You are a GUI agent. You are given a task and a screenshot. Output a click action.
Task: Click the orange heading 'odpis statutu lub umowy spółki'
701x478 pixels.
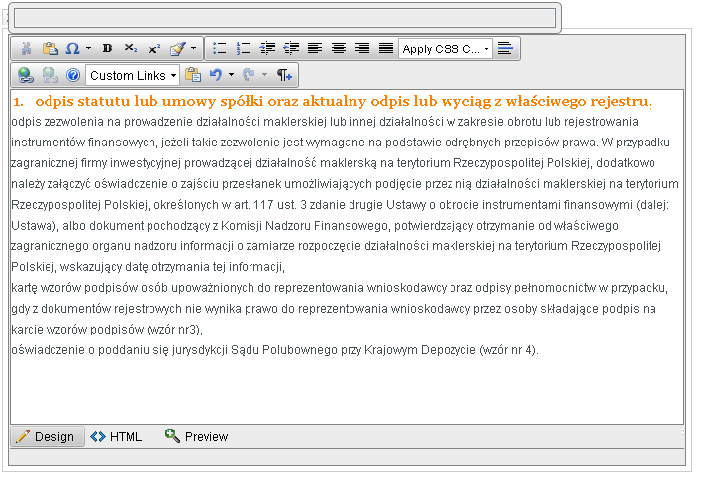click(x=150, y=101)
